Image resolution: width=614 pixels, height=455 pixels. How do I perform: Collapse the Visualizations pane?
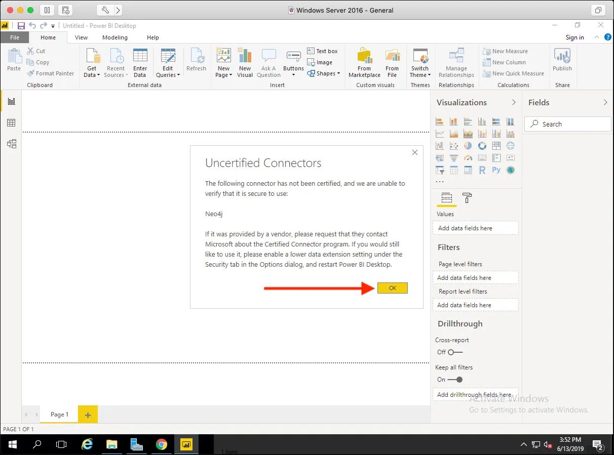pyautogui.click(x=514, y=102)
